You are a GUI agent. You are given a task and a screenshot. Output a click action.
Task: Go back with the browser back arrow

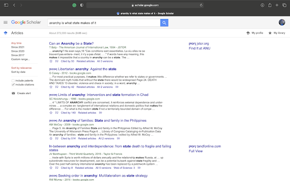click(x=14, y=5)
